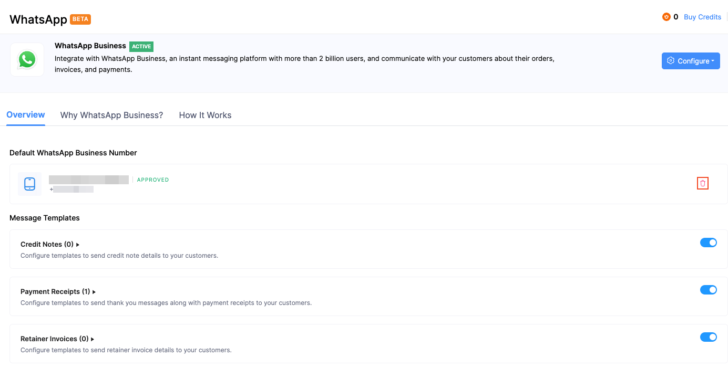
Task: Delete the default WhatsApp Business number
Action: point(703,183)
